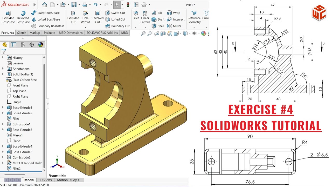Open the Options gear icon
Viewport: 332px width, 187px height.
point(144,4)
